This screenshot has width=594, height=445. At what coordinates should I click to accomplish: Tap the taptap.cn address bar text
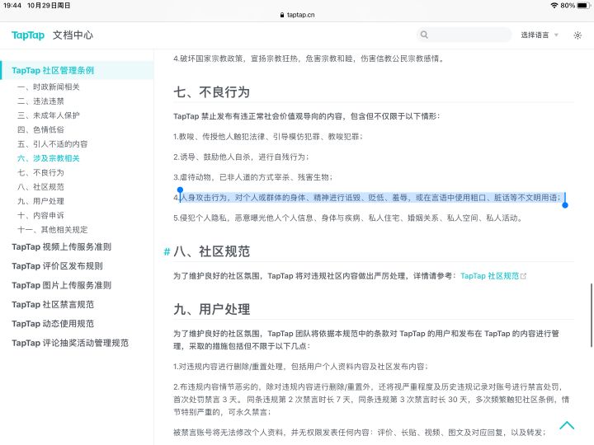[301, 15]
